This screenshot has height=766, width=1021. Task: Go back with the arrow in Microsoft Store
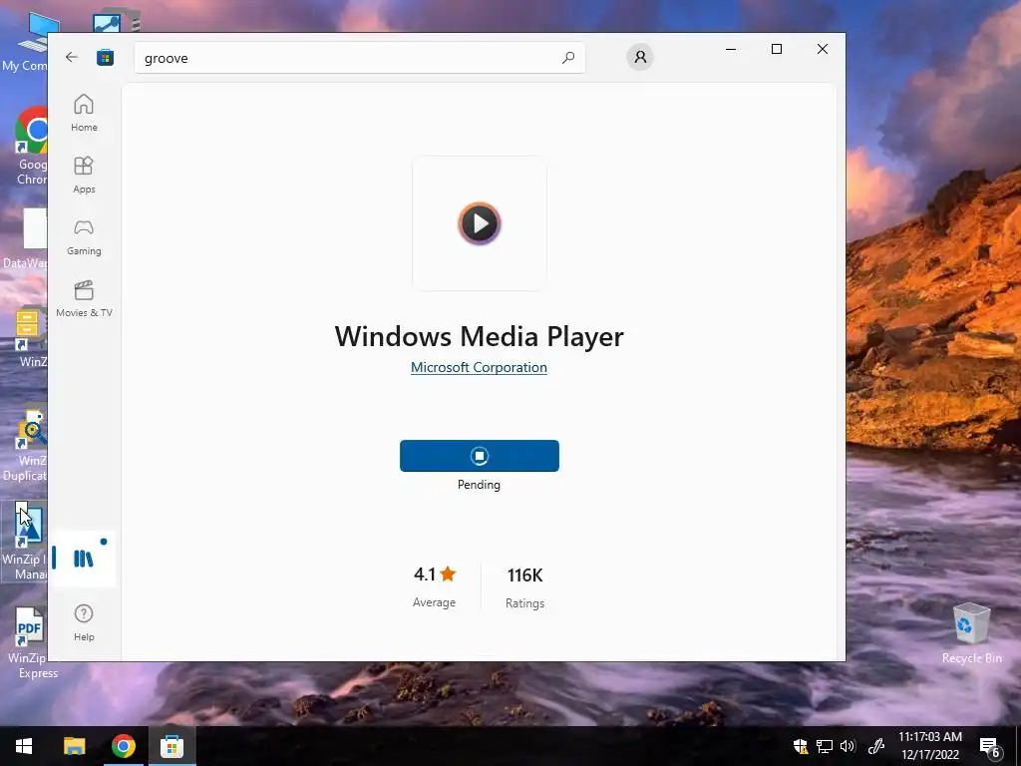pyautogui.click(x=72, y=57)
